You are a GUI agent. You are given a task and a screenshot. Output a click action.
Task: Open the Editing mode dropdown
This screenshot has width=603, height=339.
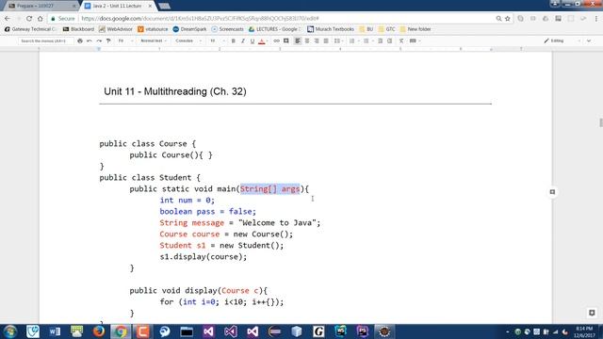coord(562,40)
